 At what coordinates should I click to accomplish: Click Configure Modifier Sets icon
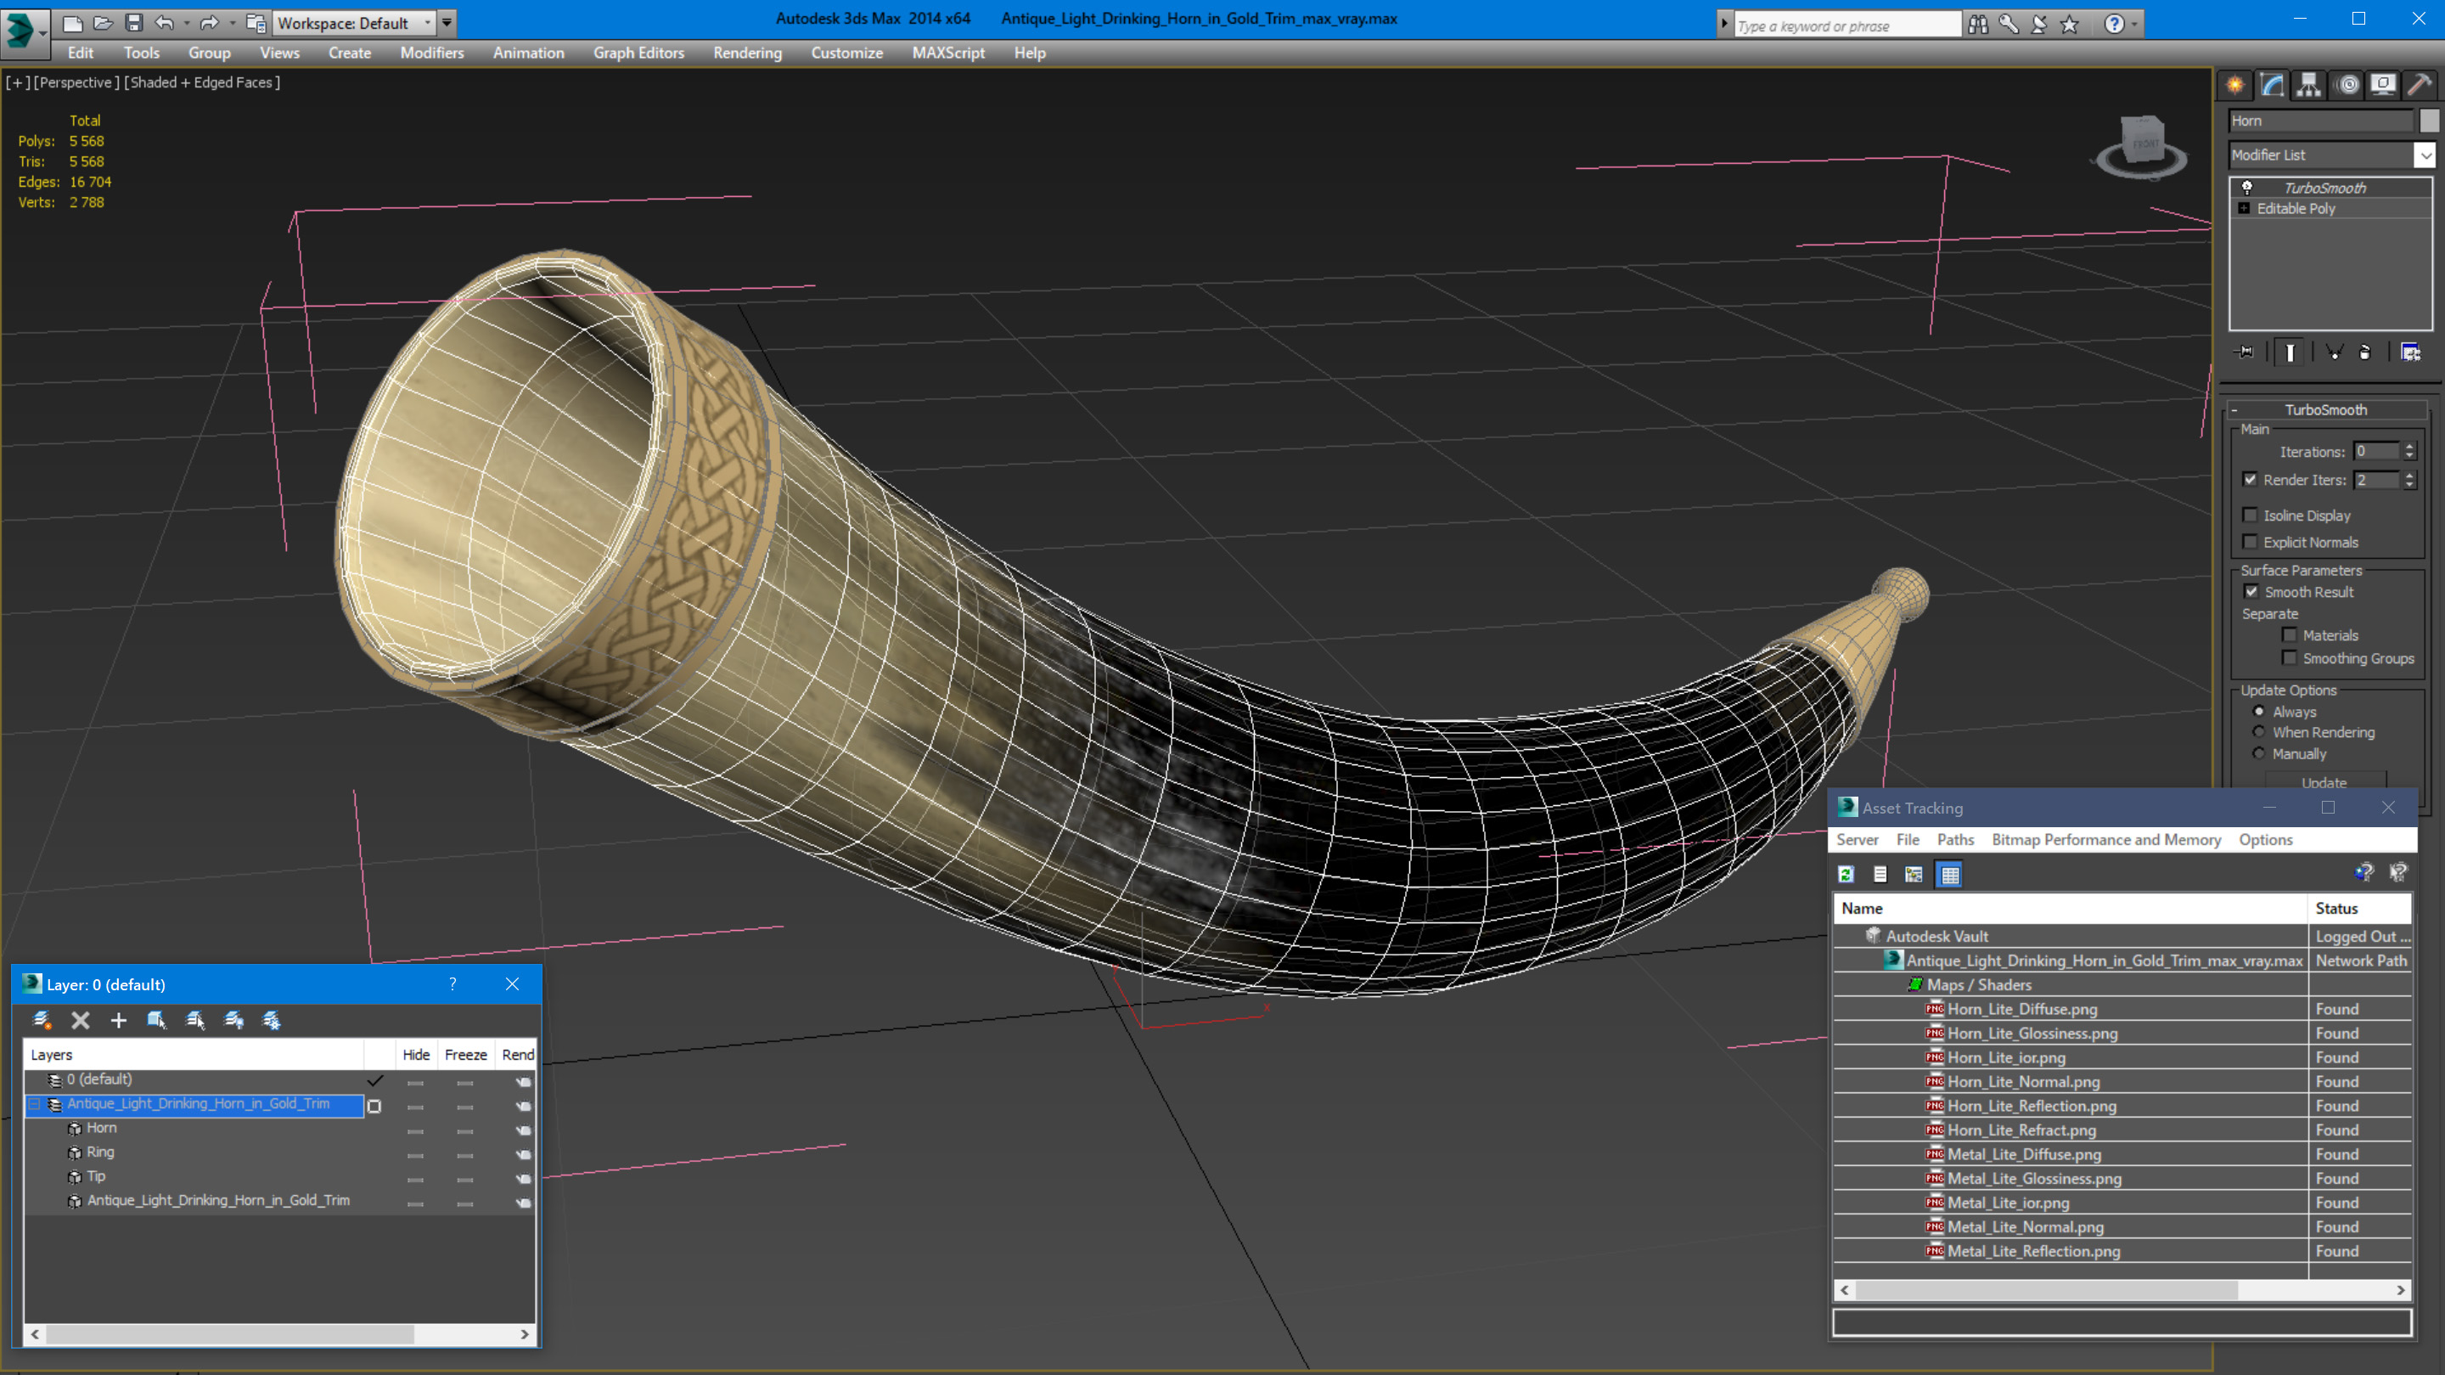click(x=2410, y=352)
